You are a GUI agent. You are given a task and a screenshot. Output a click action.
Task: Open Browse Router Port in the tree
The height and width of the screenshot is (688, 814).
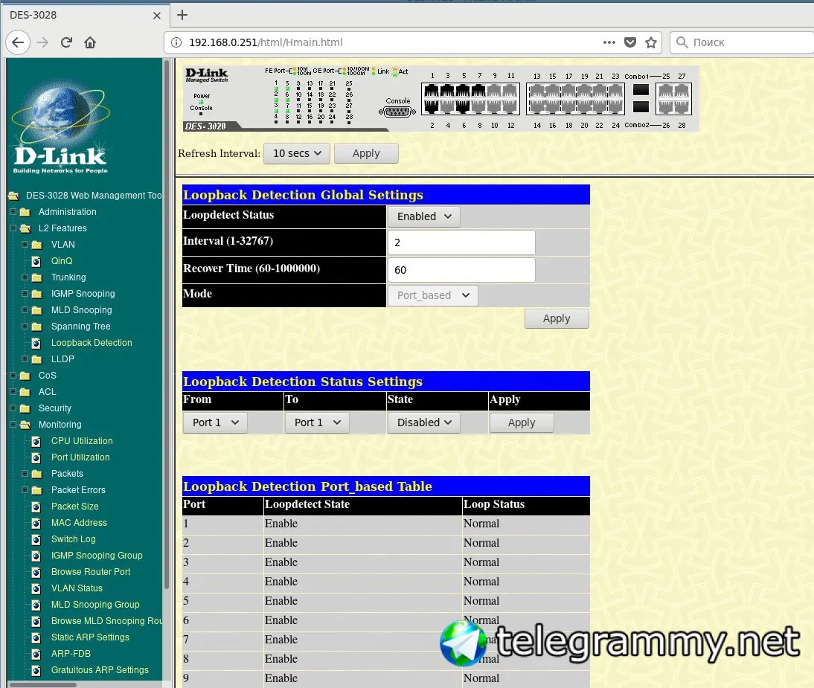pyautogui.click(x=91, y=572)
